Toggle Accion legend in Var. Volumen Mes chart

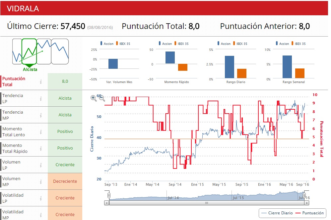(x=107, y=44)
